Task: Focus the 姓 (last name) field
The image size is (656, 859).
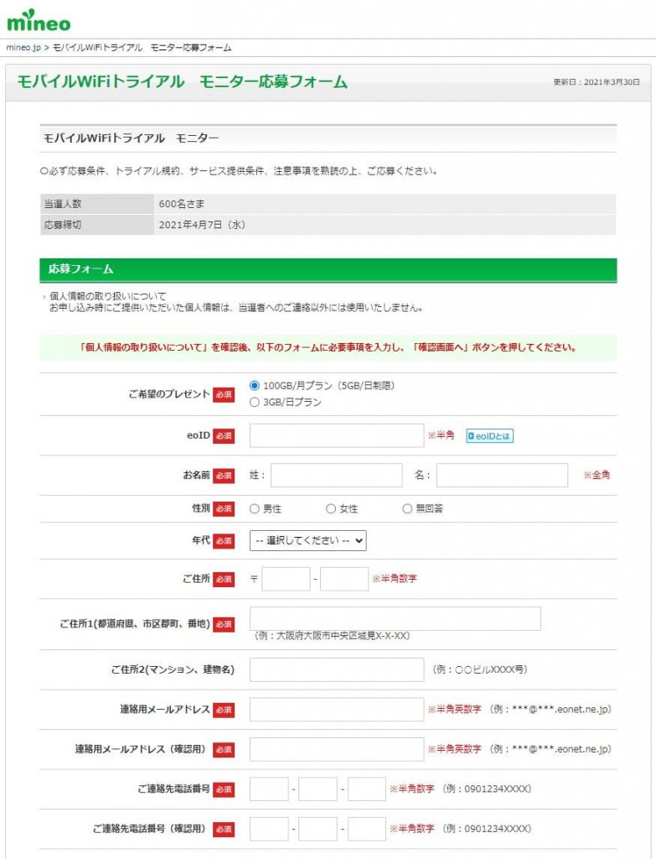Action: click(336, 475)
